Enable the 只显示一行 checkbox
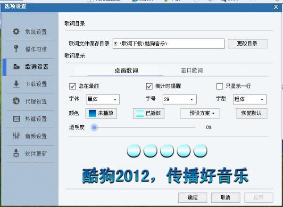Image resolution: width=283 pixels, height=207 pixels. [x=219, y=86]
